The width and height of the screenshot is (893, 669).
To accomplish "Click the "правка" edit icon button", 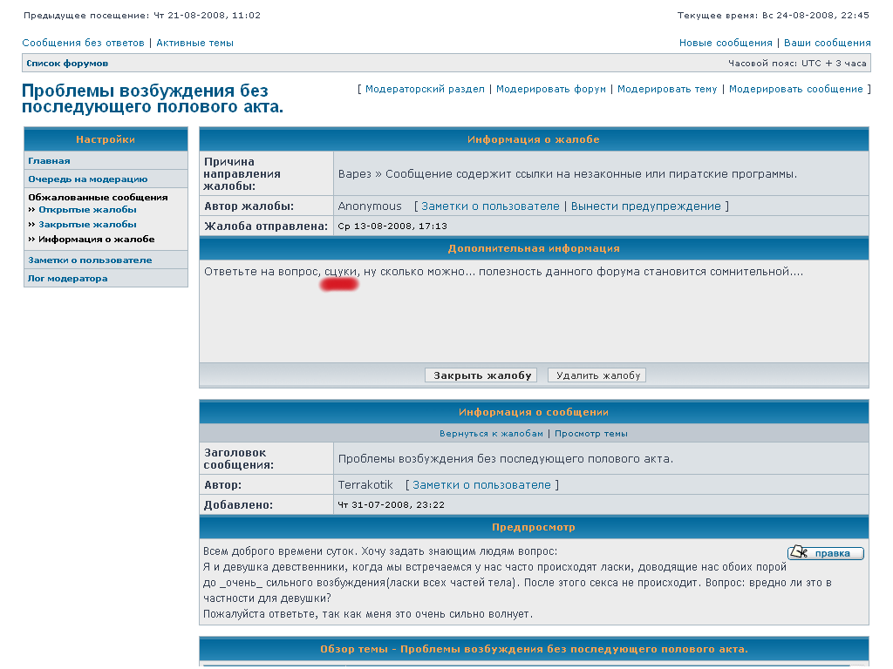I will pos(825,553).
